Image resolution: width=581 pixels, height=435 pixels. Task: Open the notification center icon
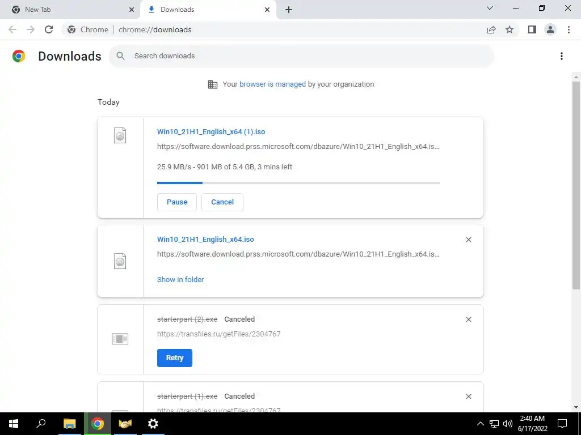pos(562,424)
